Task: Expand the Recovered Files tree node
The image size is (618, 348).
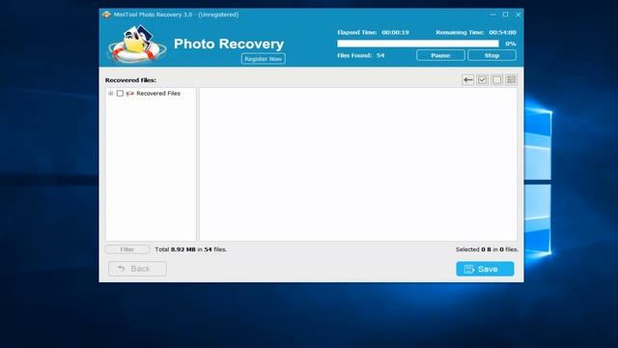Action: (x=111, y=94)
